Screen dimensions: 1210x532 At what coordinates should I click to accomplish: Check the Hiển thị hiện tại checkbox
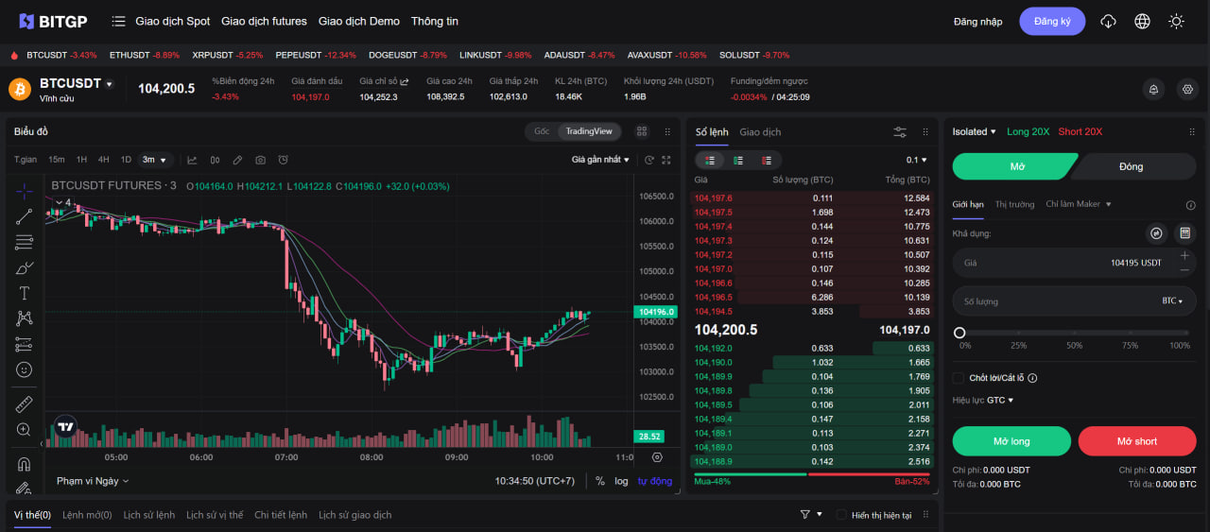841,515
